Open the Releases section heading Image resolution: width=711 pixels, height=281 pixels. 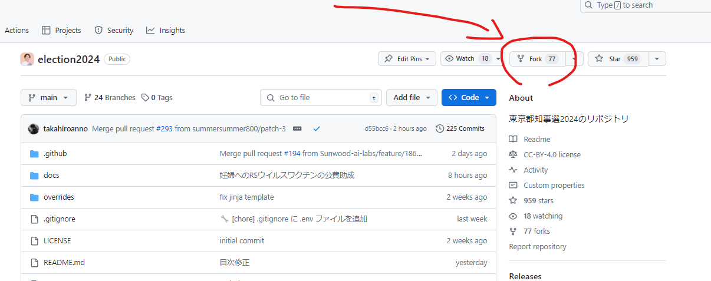click(525, 276)
